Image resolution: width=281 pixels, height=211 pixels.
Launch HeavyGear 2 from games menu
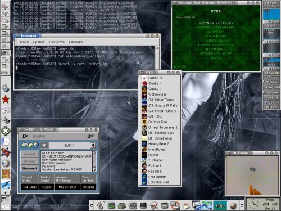click(160, 144)
